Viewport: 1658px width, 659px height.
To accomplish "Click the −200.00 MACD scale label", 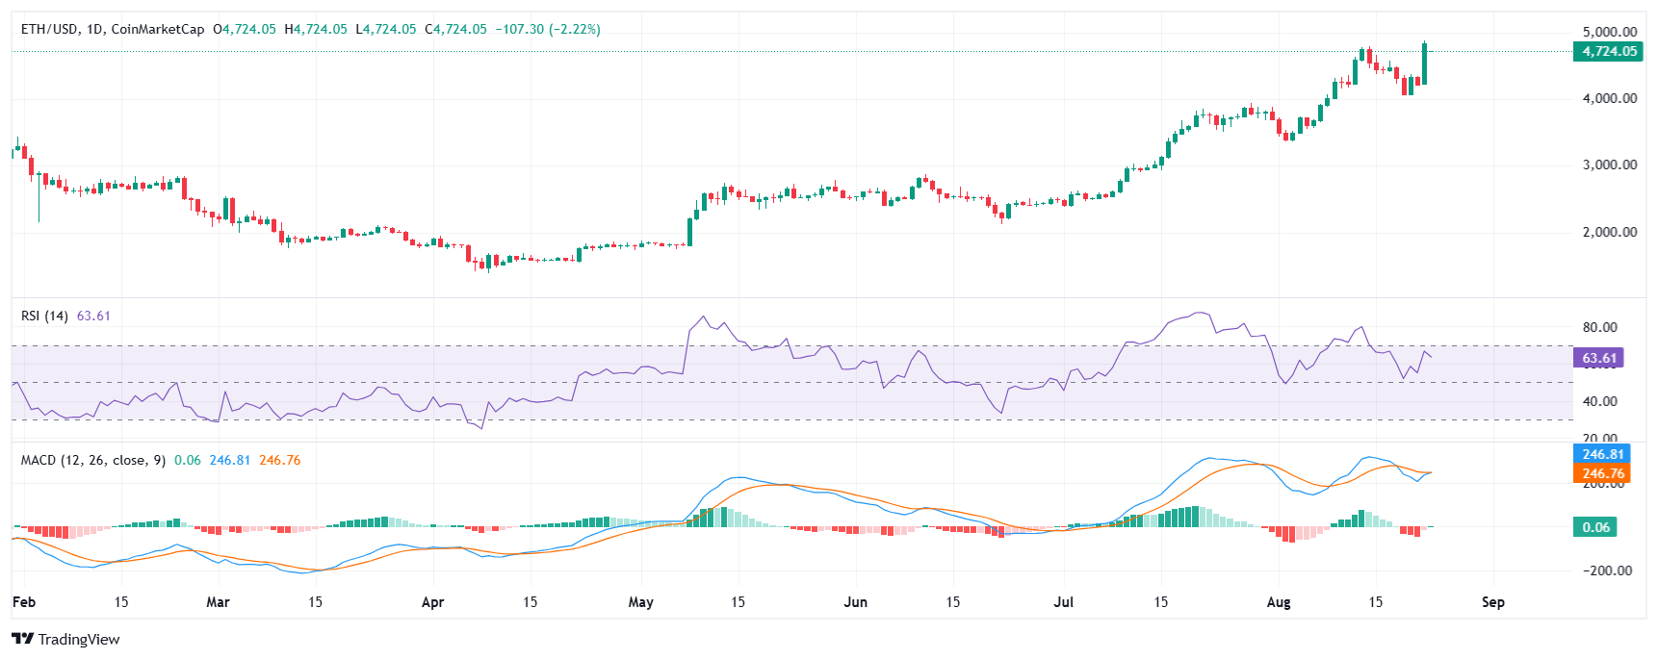I will 1607,570.
